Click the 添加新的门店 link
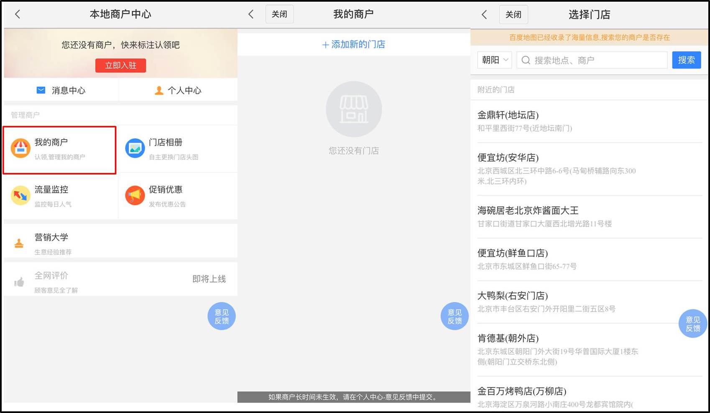This screenshot has width=710, height=413. 354,44
